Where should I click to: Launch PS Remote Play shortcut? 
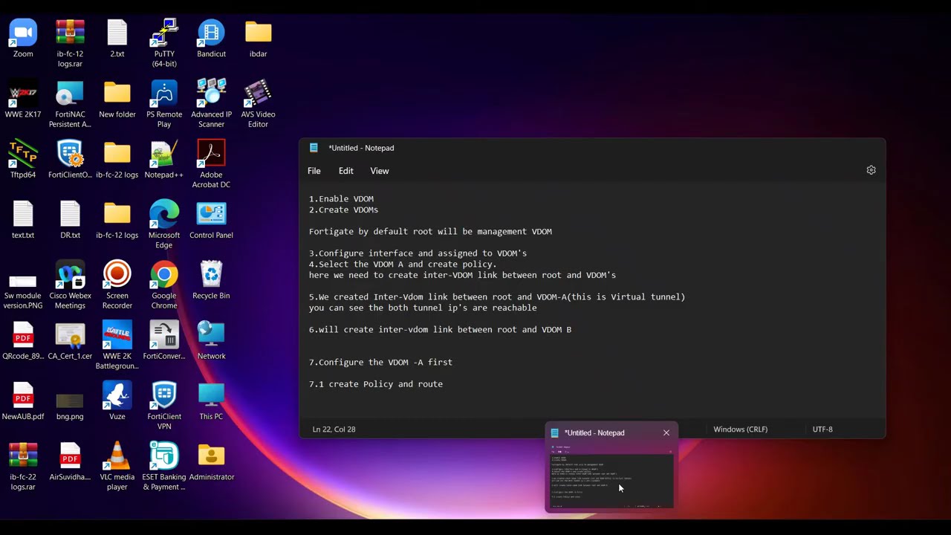pos(164,104)
